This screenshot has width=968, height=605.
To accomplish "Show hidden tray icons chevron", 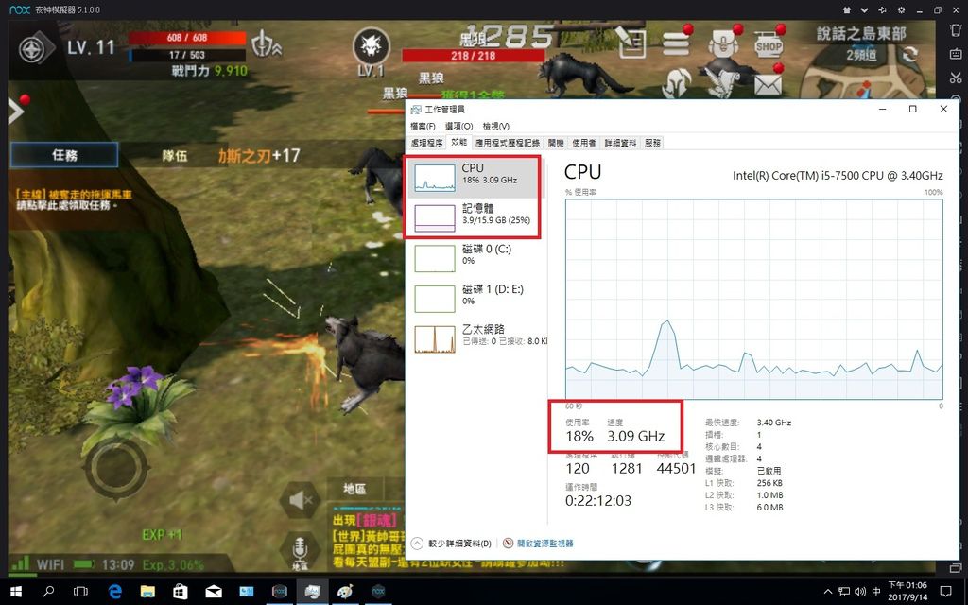I will 828,592.
